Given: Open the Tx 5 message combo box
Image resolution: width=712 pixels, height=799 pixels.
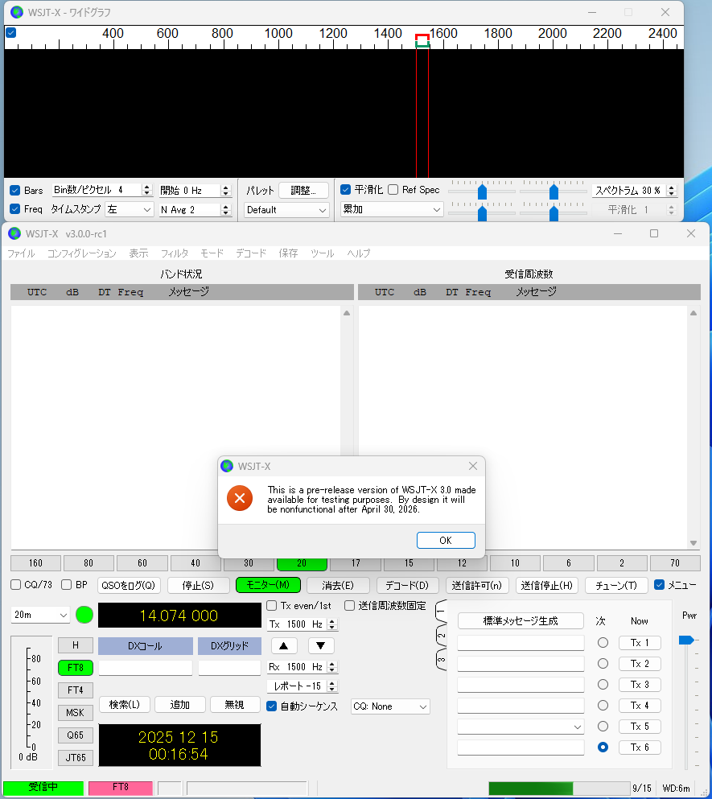Looking at the screenshot, I should (521, 727).
